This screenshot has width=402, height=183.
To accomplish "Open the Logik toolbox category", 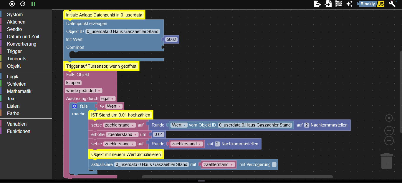I will [13, 76].
